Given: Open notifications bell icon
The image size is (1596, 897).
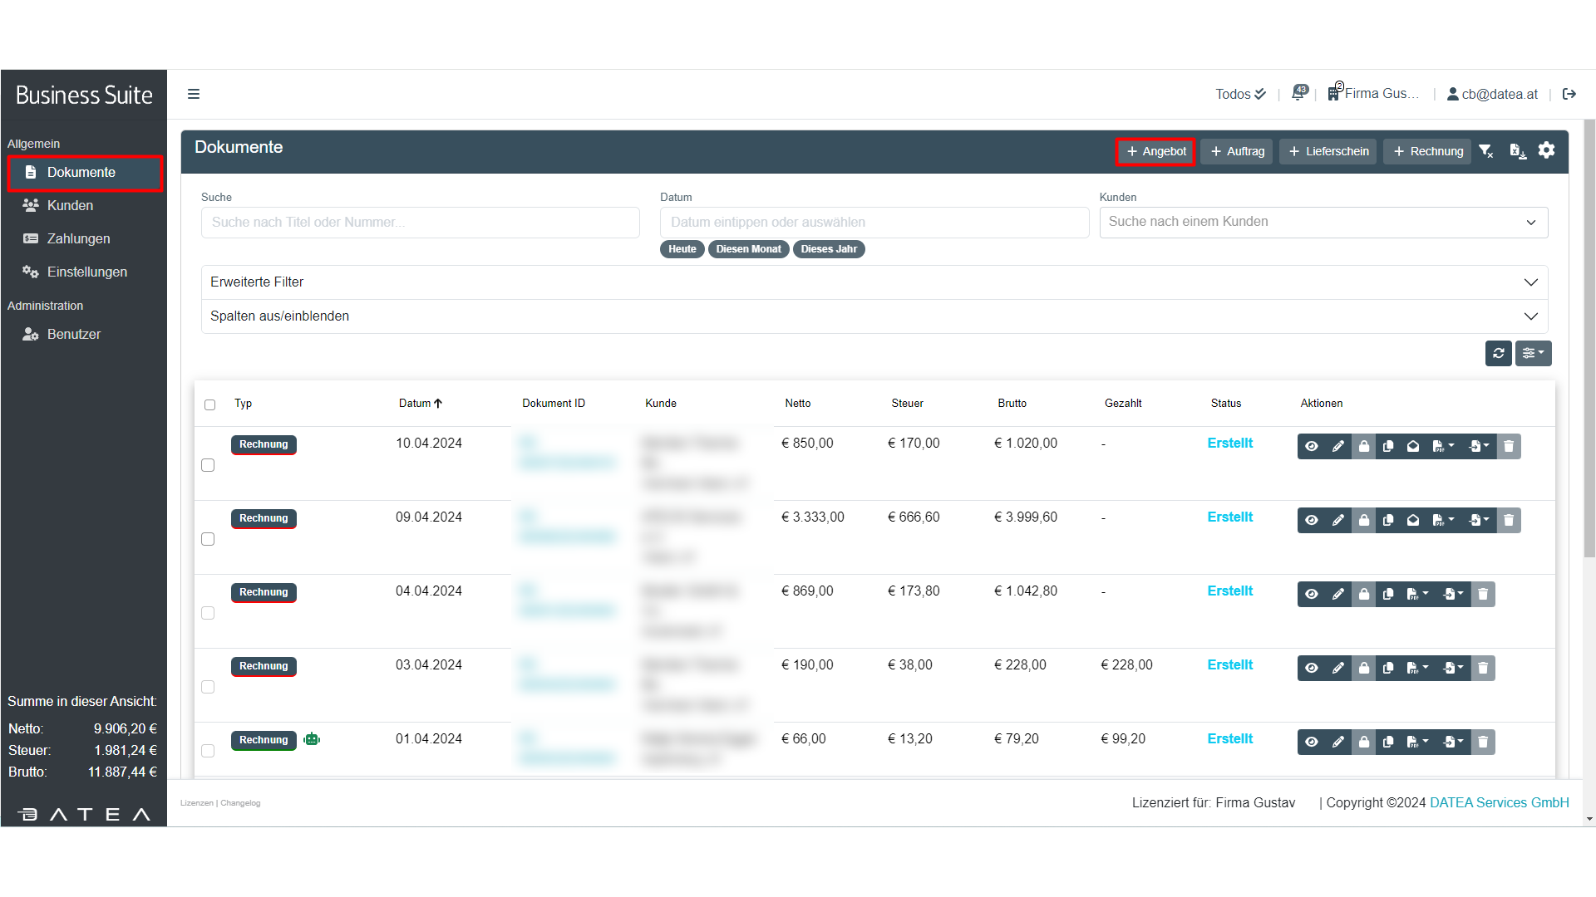Looking at the screenshot, I should pos(1298,94).
